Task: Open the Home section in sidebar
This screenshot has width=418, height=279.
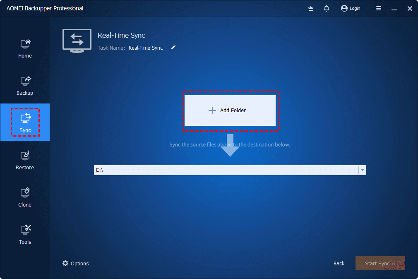Action: tap(25, 49)
